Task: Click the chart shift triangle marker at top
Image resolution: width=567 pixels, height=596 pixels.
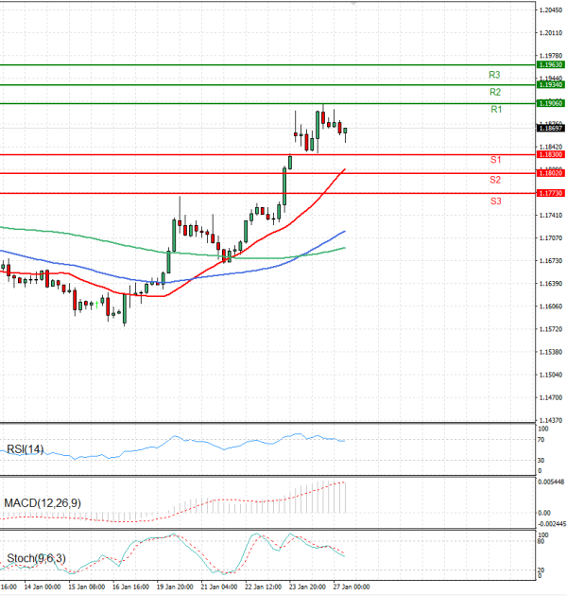Action: [x=353, y=5]
